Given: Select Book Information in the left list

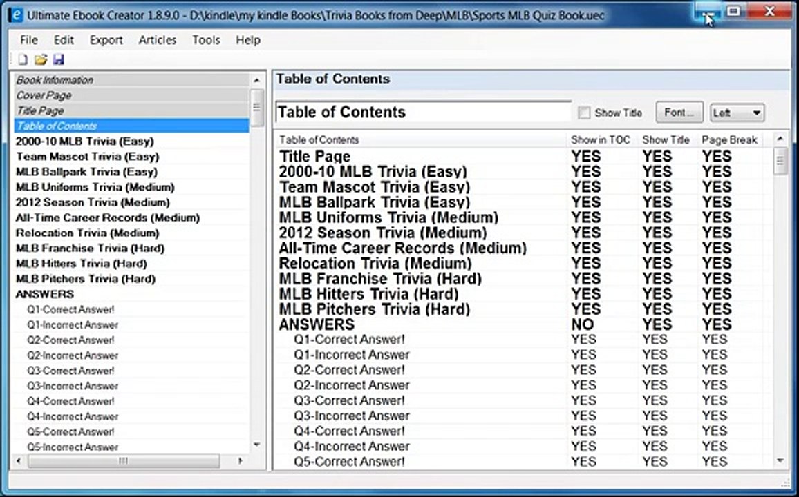Looking at the screenshot, I should 132,80.
